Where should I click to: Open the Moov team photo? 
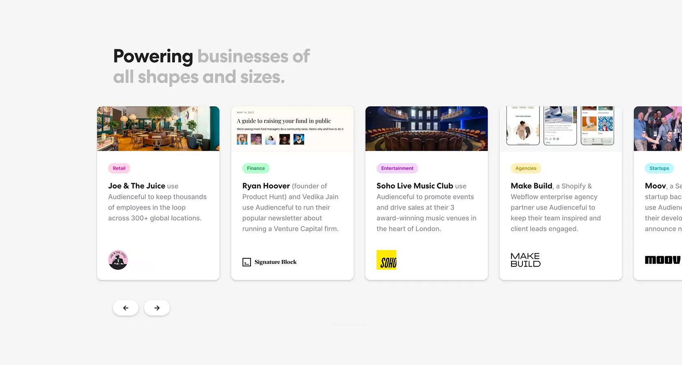658,129
